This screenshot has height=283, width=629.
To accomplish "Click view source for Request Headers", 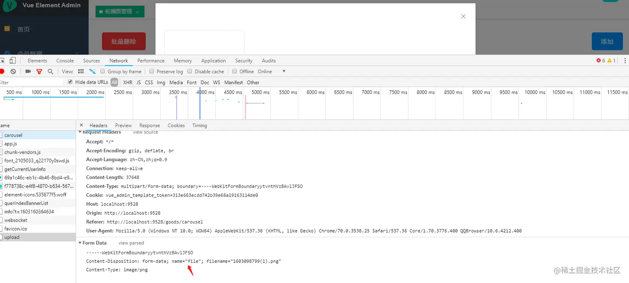I will pyautogui.click(x=145, y=132).
